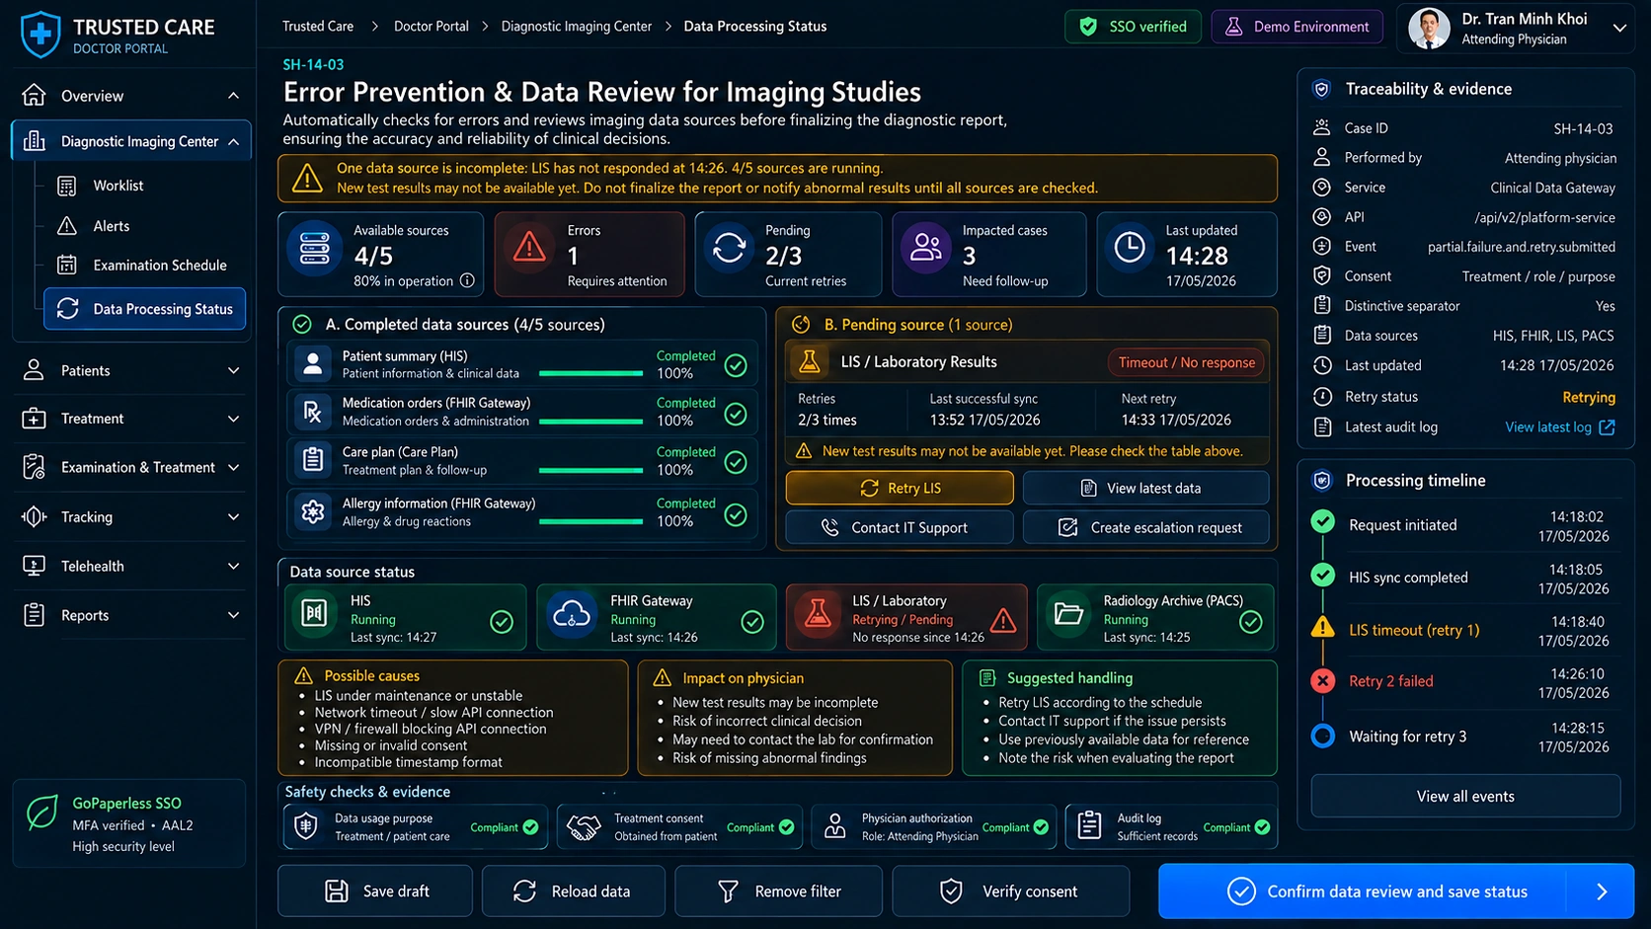Click the Trusted Care shield logo
Viewport: 1651px width, 929px height.
pyautogui.click(x=40, y=35)
